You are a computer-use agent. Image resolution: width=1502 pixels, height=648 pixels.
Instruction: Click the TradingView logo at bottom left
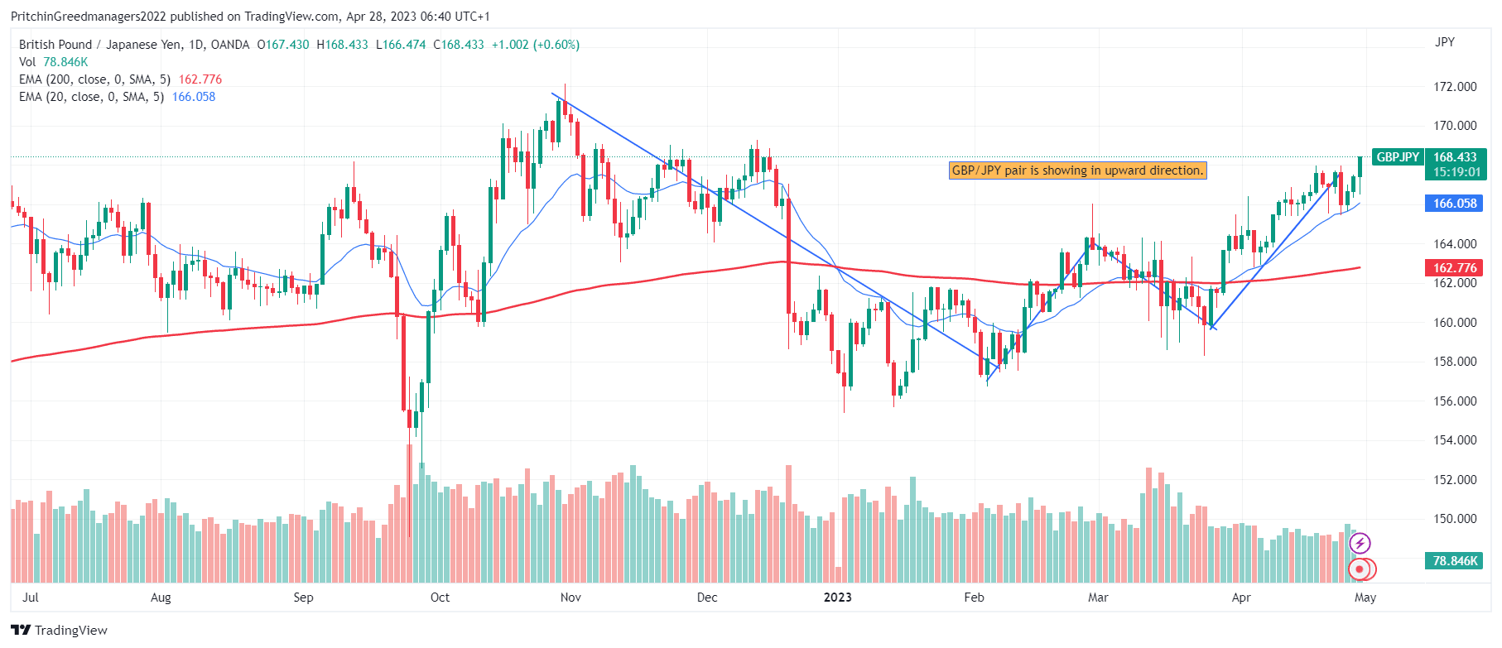59,630
